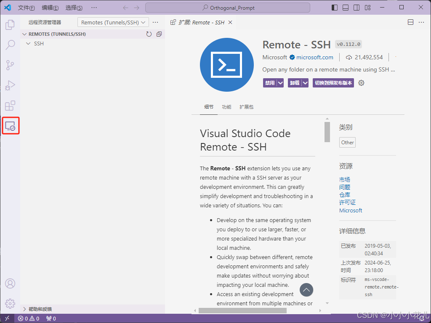Refresh the Remotes list

[149, 34]
